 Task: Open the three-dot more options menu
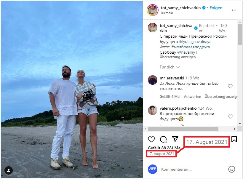coord(234,10)
